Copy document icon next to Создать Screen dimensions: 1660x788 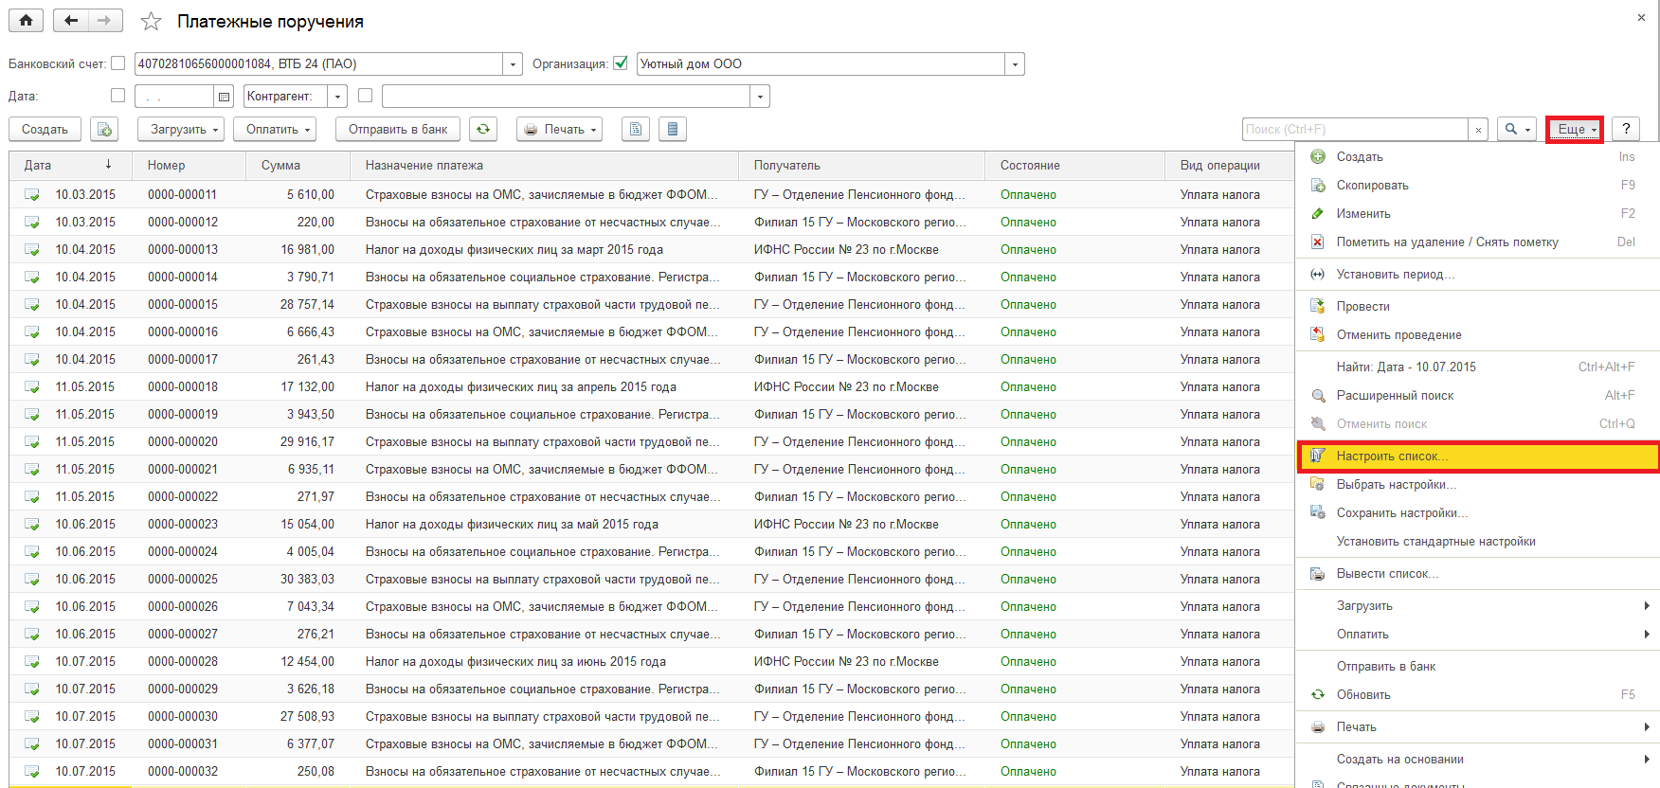(x=104, y=129)
